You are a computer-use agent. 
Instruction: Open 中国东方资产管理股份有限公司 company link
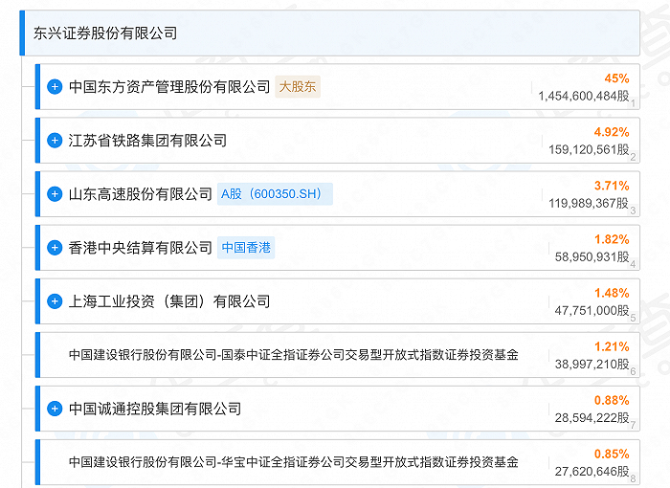169,87
